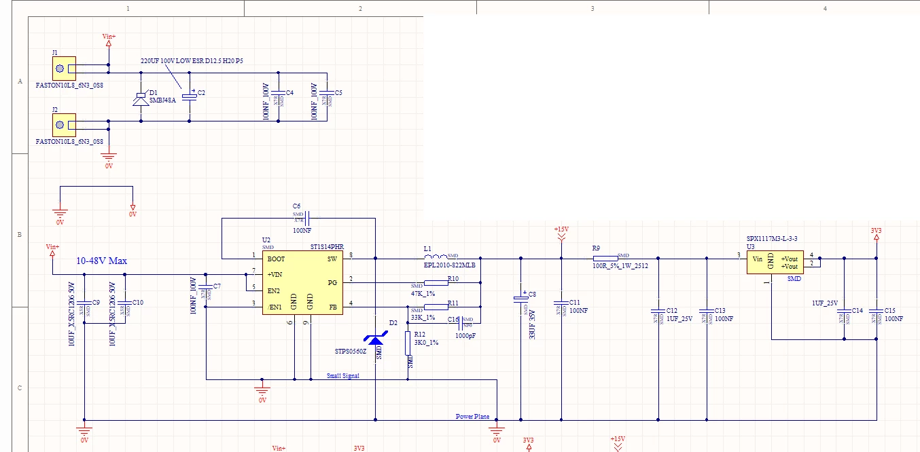Click the 'SPX1117M3-L-3-3' part name text
The image size is (920, 452).
(772, 239)
